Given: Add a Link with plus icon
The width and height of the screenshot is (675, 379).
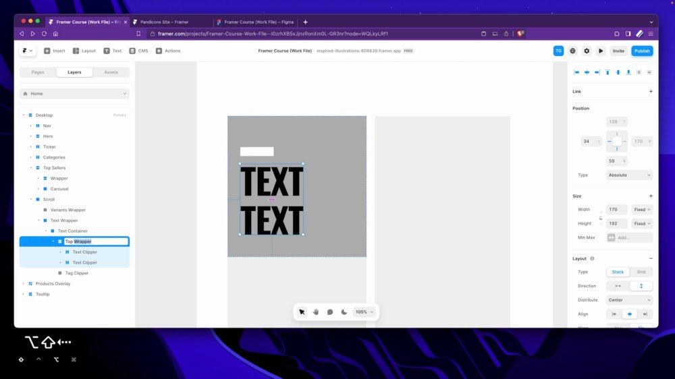Looking at the screenshot, I should (651, 91).
